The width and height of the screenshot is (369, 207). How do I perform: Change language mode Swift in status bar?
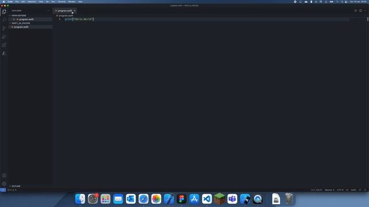[x=353, y=190]
